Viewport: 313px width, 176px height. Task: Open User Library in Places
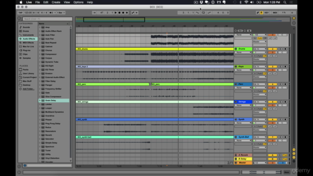(x=28, y=73)
